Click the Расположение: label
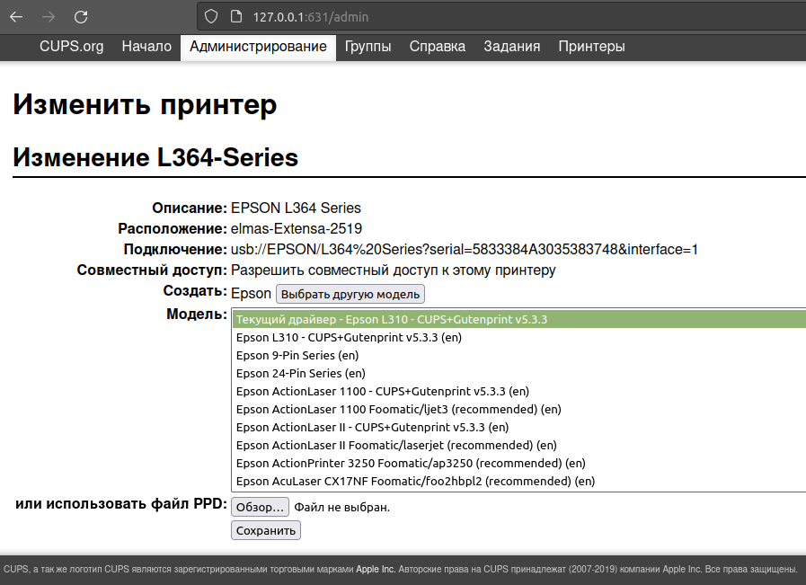The image size is (806, 585). pos(173,228)
